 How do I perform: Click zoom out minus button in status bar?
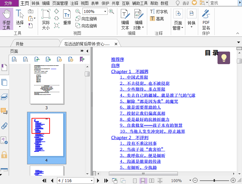click(x=195, y=180)
